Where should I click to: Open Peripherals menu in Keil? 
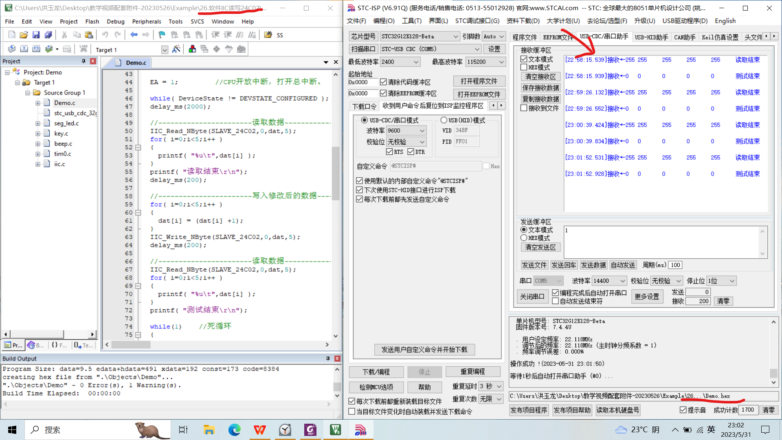pyautogui.click(x=147, y=22)
